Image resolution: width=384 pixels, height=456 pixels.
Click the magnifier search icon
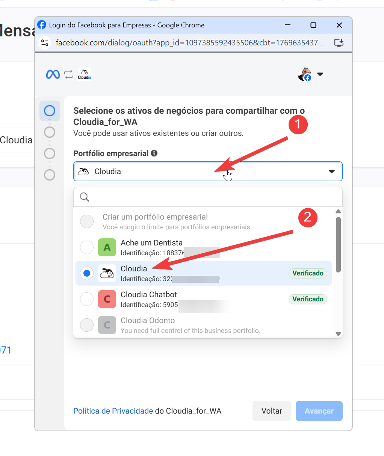coord(85,197)
